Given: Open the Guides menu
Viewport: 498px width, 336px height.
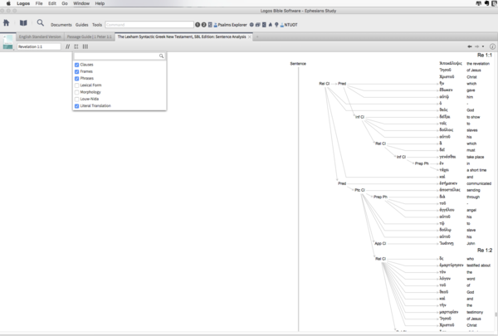Looking at the screenshot, I should point(81,26).
